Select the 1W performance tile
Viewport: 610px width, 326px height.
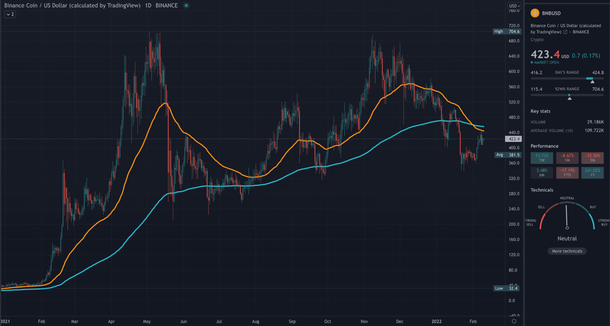click(x=542, y=158)
